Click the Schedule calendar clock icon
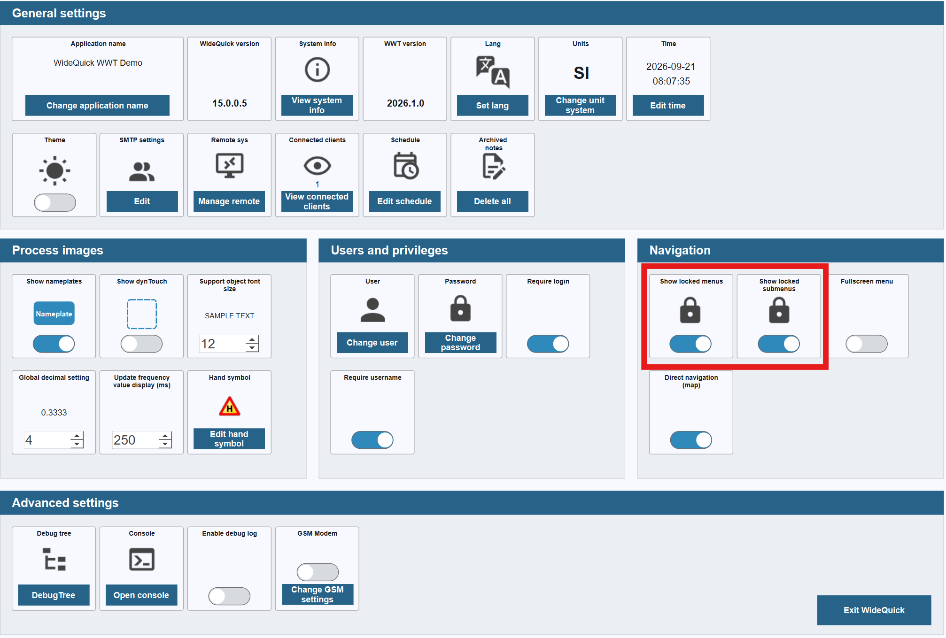Screen dimensions: 946x638 click(406, 166)
